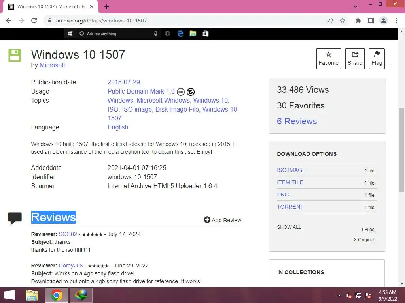This screenshot has height=303, width=405.
Task: Open the Disk Image File topic
Action: [177, 110]
